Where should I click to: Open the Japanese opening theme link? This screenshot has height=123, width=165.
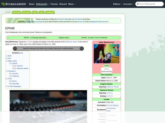(x=109, y=93)
